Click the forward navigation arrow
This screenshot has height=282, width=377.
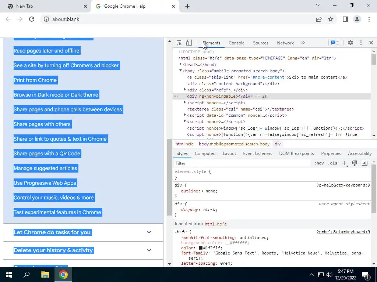pyautogui.click(x=20, y=19)
